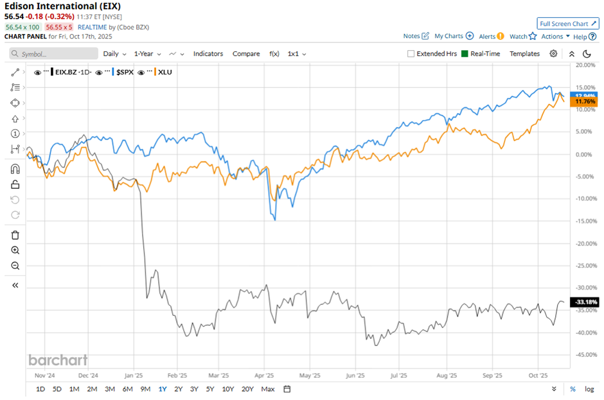
Task: Click the -33.18% EIX price label
Action: pos(584,302)
